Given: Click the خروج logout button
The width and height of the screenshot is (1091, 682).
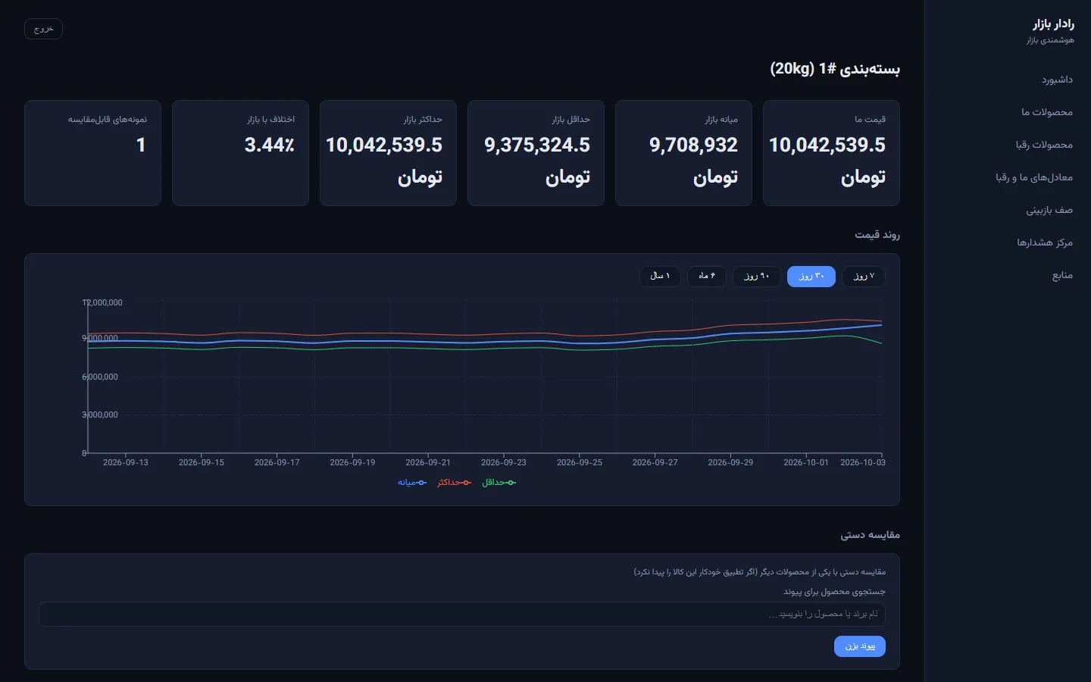Looking at the screenshot, I should (43, 29).
